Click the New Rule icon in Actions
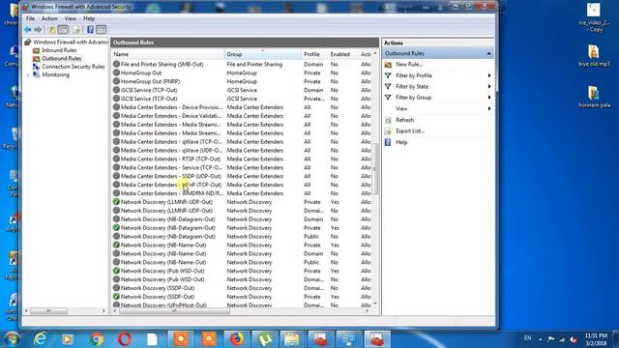 tap(388, 65)
